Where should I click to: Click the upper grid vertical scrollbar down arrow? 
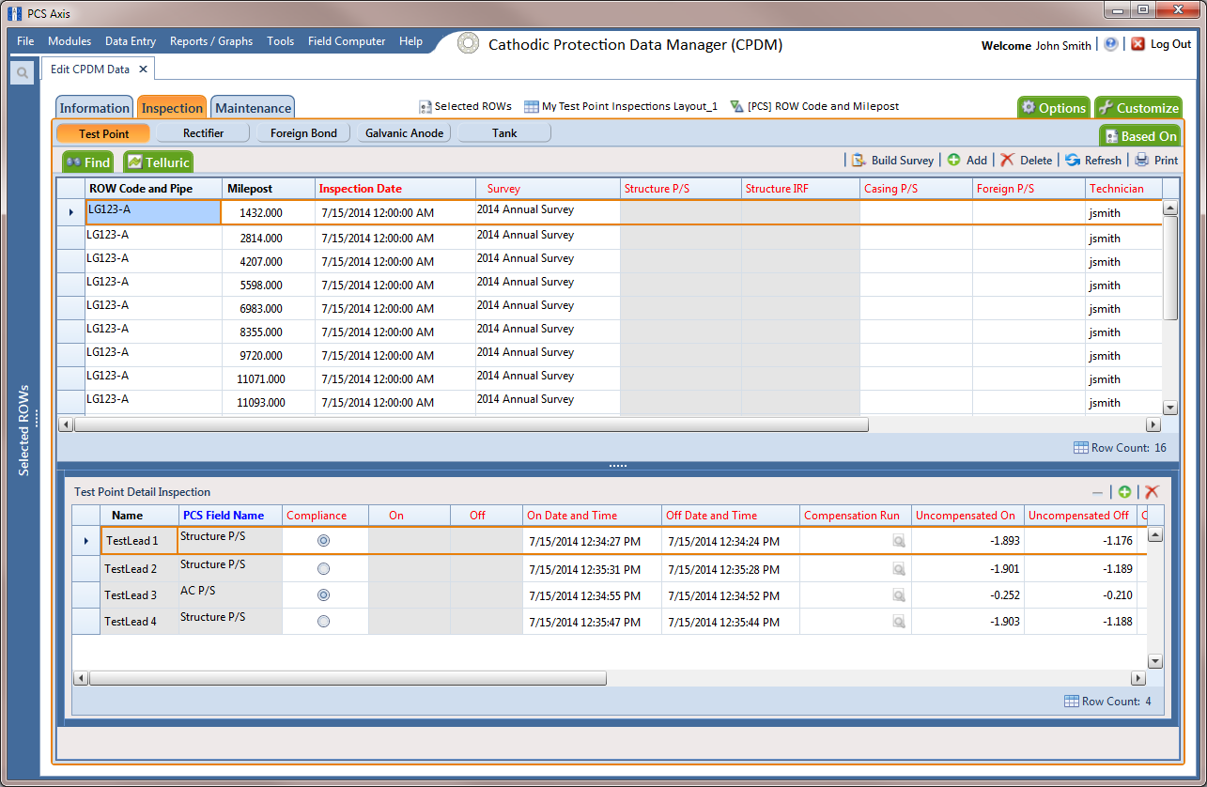1170,408
